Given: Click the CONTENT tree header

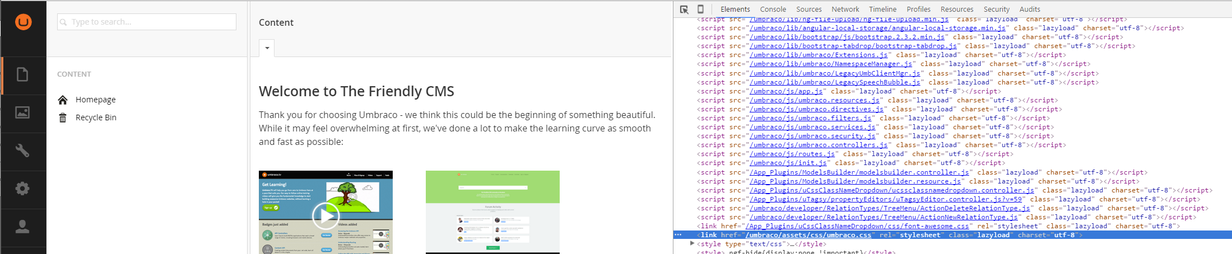Looking at the screenshot, I should coord(74,74).
